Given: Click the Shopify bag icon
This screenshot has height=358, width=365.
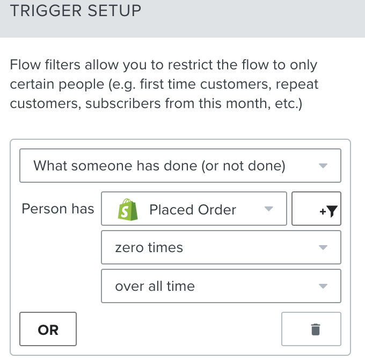Looking at the screenshot, I should 127,209.
